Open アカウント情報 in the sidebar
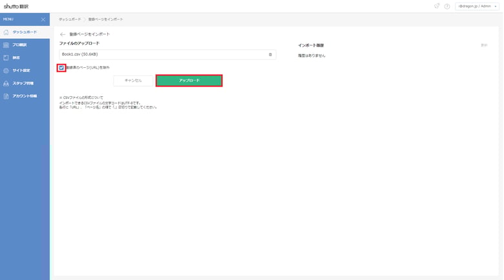Viewport: 504px width, 280px height. click(x=25, y=96)
